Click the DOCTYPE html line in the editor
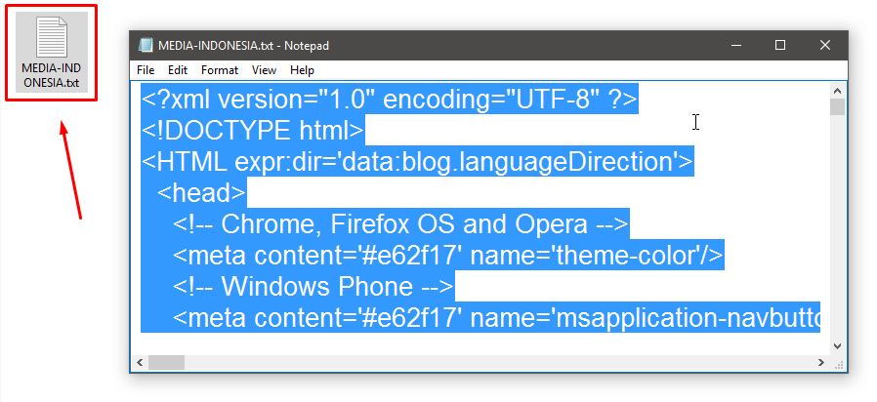Screen dimensions: 877x402 tap(253, 131)
